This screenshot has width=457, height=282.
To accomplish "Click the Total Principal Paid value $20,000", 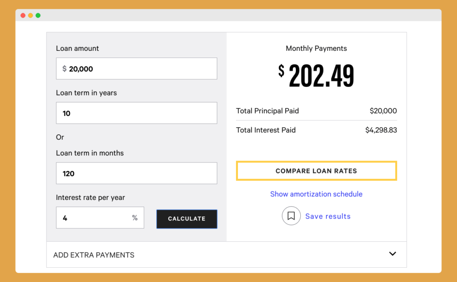I will coord(383,111).
